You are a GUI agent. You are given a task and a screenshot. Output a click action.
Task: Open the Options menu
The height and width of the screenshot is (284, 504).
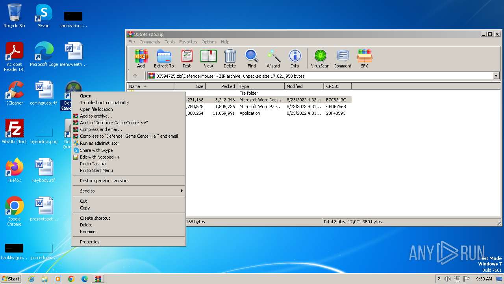209,42
